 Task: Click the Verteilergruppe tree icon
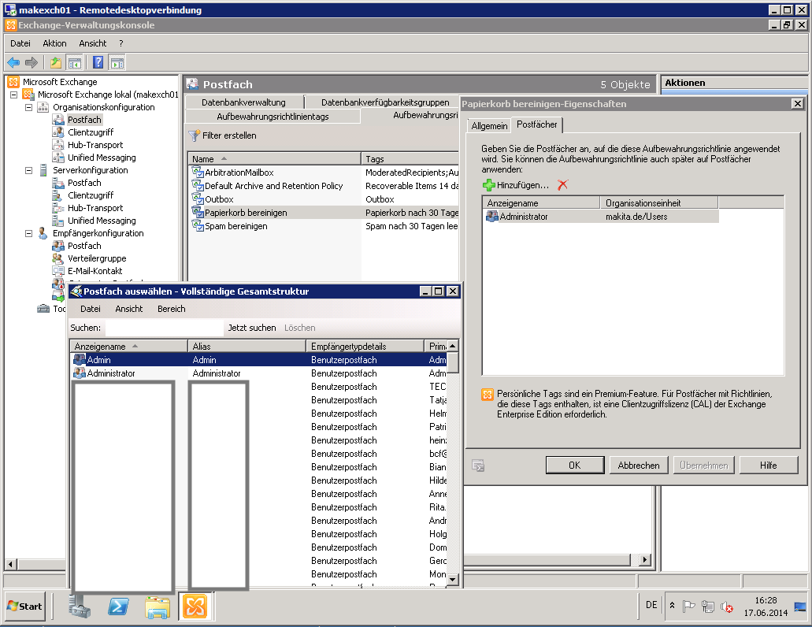(x=58, y=258)
